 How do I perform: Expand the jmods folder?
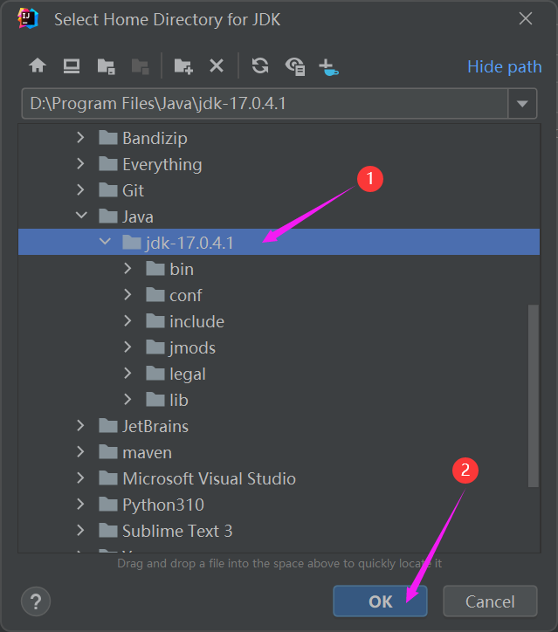pyautogui.click(x=127, y=347)
